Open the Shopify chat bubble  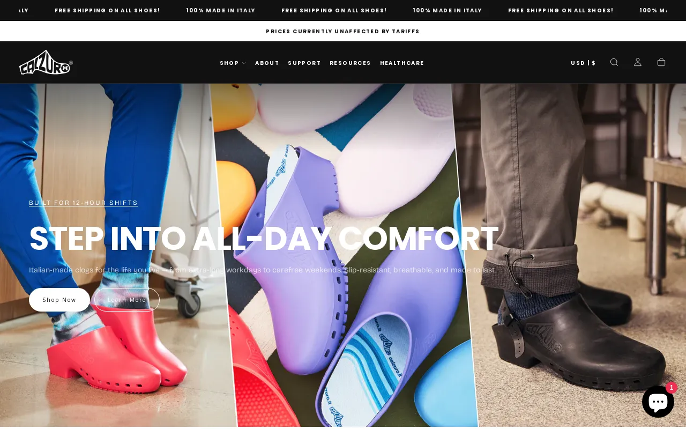658,402
